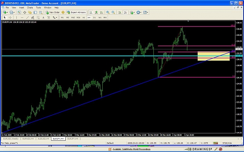The height and width of the screenshot is (152, 244).
Task: Switch to H1 timeframe
Action: [84, 17]
